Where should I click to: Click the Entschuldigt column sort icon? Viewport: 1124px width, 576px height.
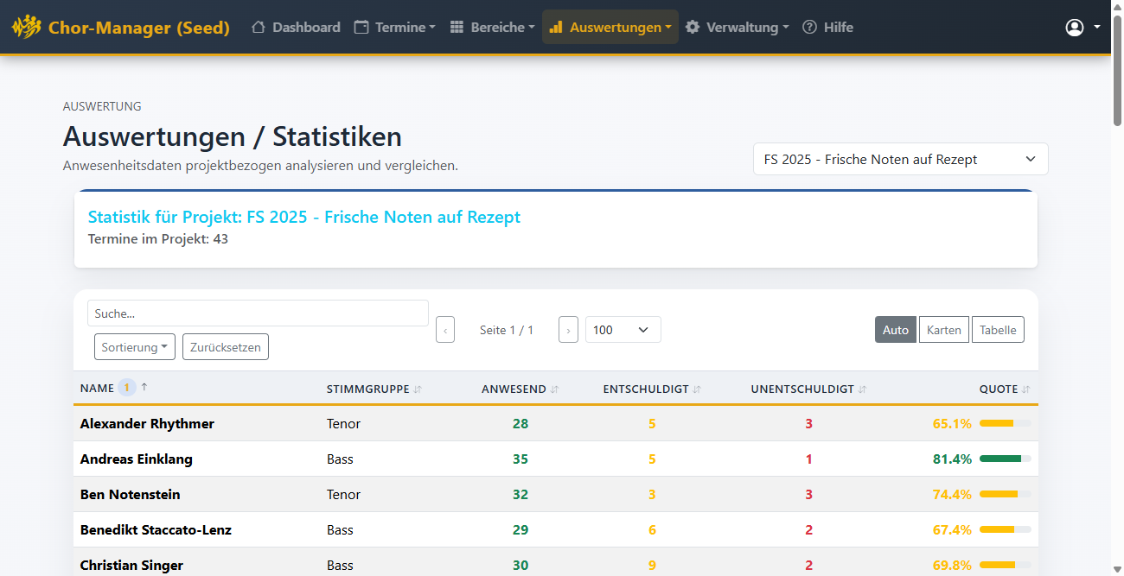[697, 389]
